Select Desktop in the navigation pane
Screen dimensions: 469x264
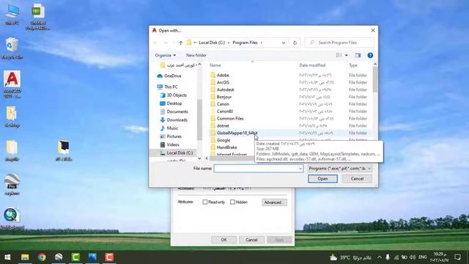point(174,103)
